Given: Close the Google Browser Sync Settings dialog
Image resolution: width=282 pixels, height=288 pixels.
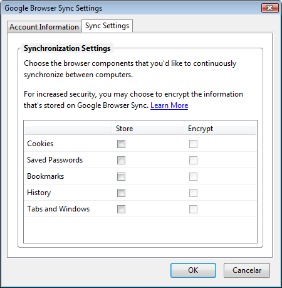Looking at the screenshot, I should [x=270, y=8].
